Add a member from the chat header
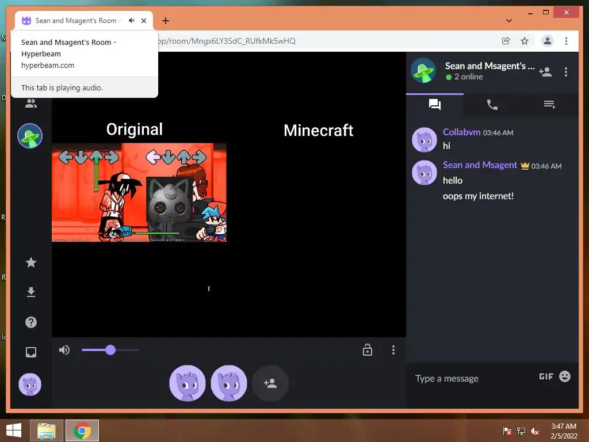Viewport: 589px width, 442px height. point(545,72)
